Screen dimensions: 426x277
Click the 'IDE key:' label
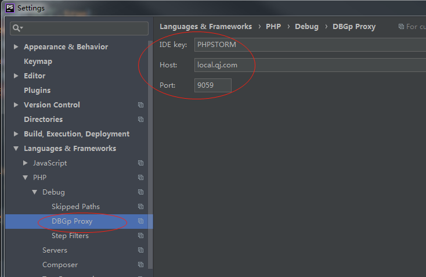tap(173, 45)
